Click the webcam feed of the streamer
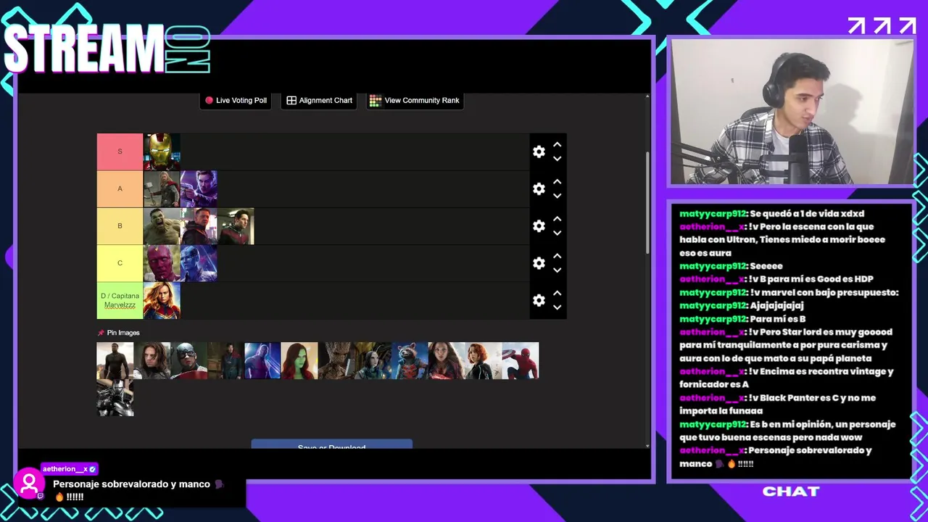Viewport: 928px width, 522px height. point(792,112)
